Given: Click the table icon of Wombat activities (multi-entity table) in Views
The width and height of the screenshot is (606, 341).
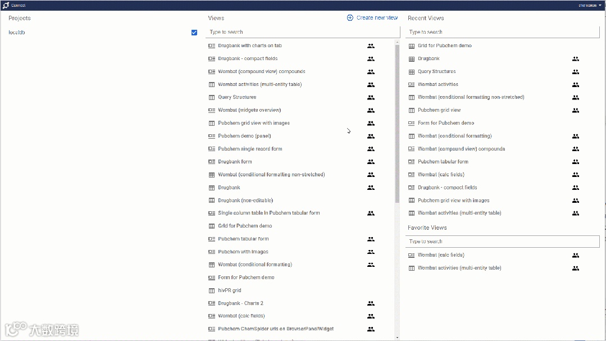Looking at the screenshot, I should click(211, 84).
